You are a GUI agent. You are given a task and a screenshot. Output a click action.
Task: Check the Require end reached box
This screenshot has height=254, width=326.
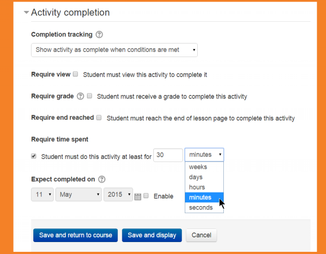(x=99, y=117)
